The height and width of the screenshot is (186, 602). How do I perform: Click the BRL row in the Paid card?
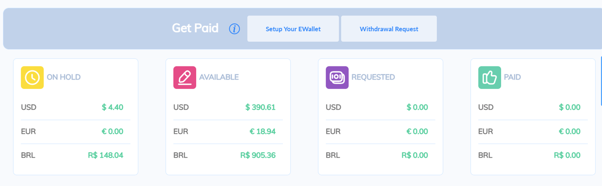[x=486, y=155]
